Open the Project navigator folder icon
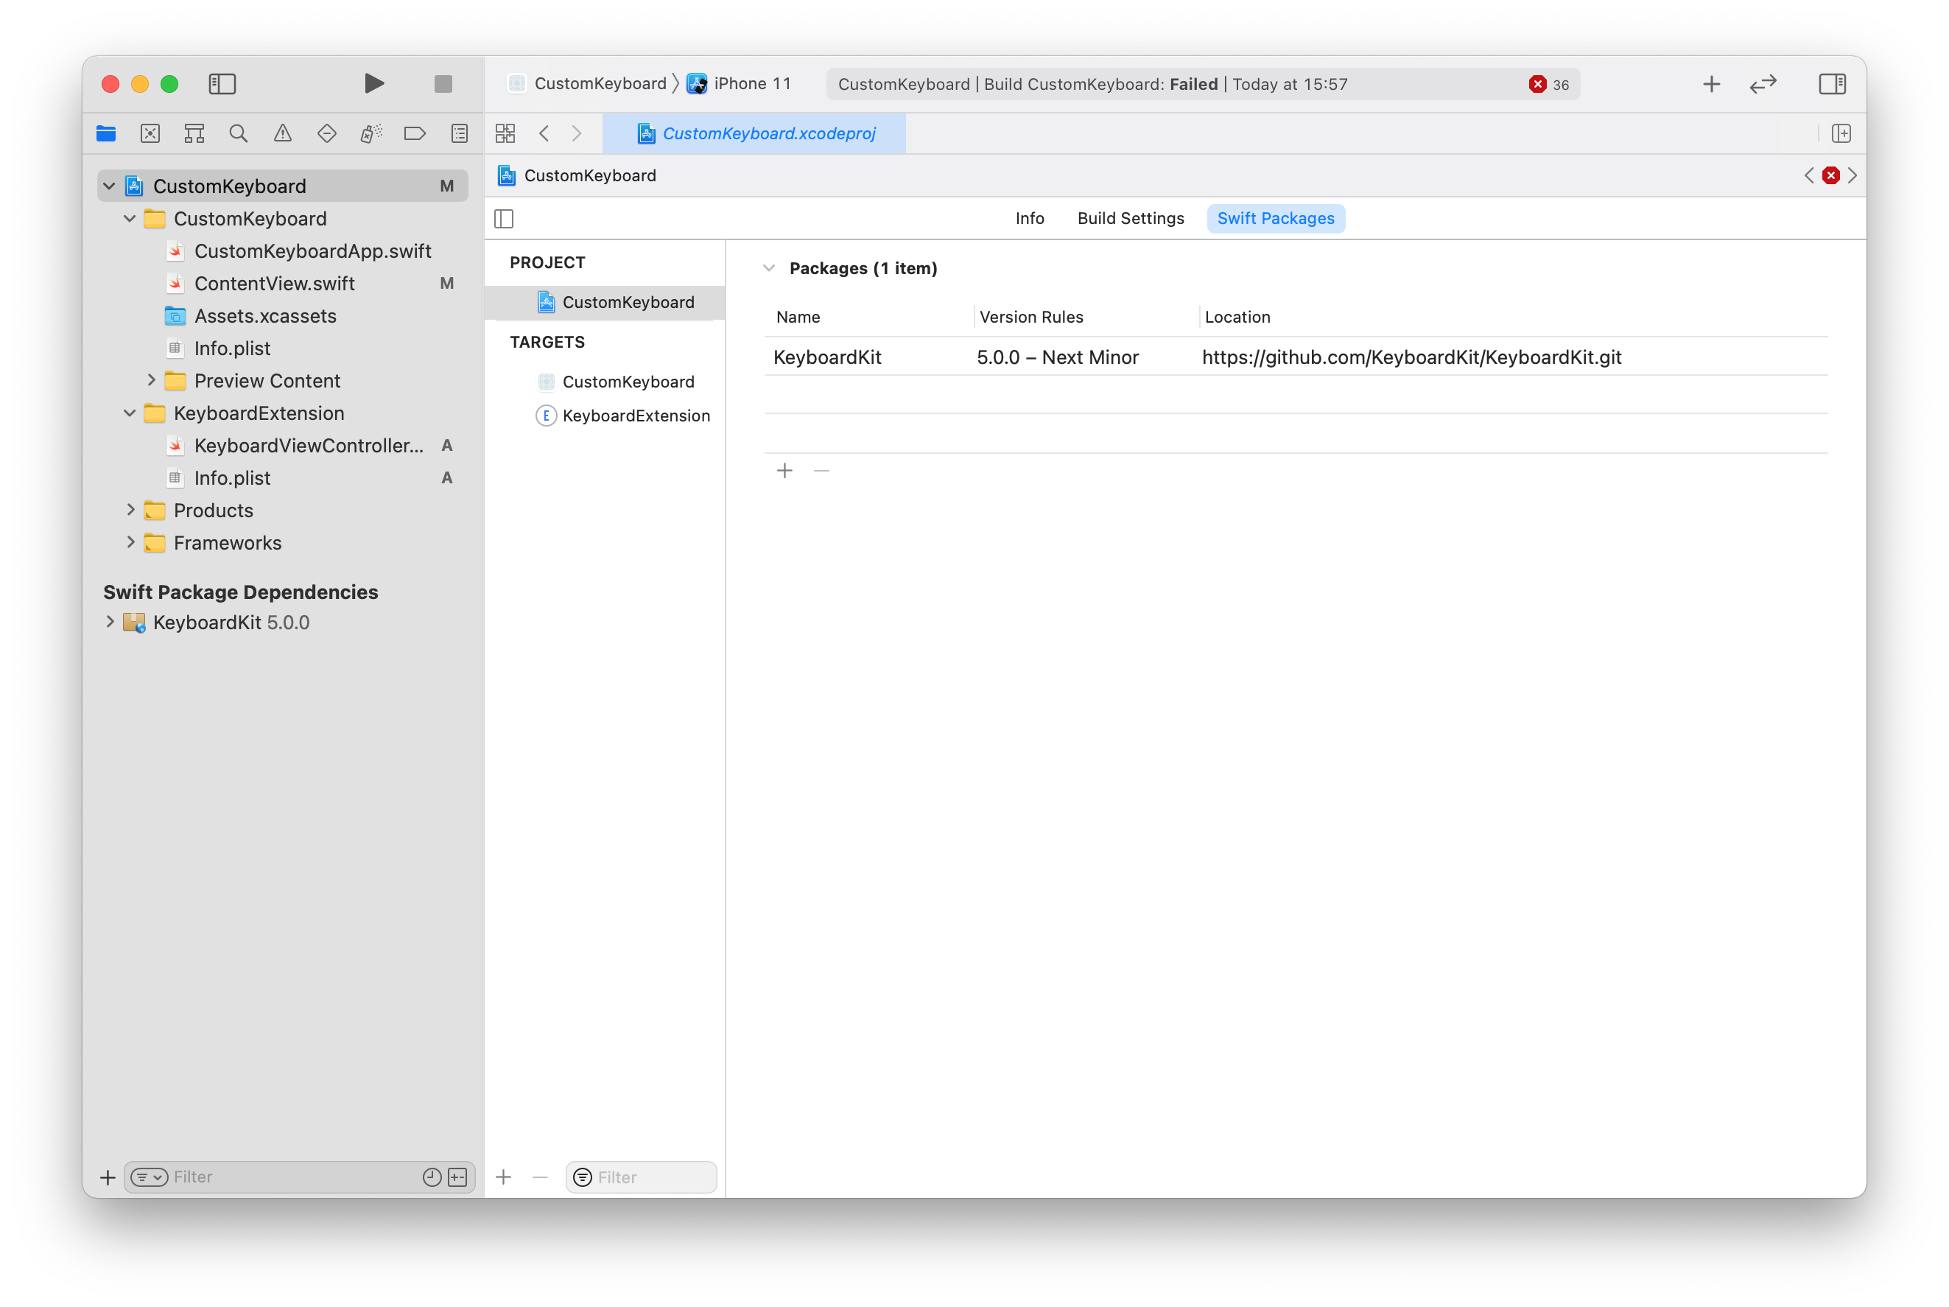1949x1307 pixels. pyautogui.click(x=106, y=133)
